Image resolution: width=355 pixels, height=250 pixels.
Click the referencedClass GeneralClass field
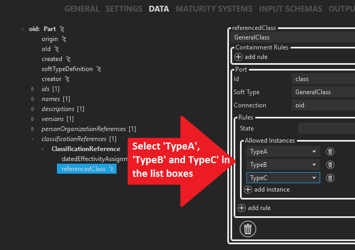[293, 37]
